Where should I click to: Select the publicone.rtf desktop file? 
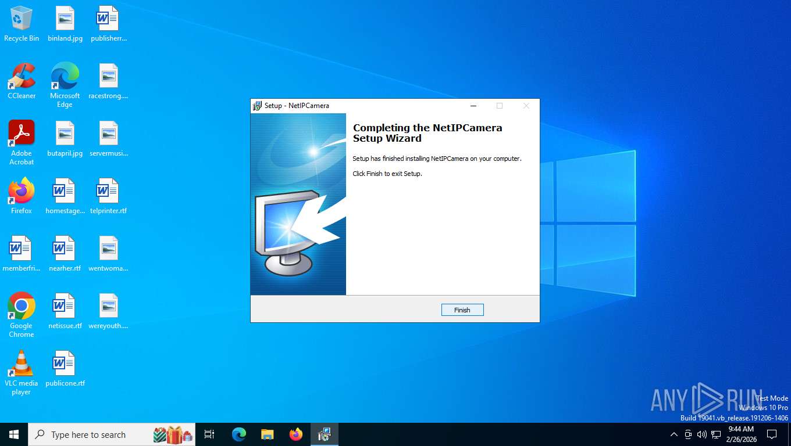(65, 369)
